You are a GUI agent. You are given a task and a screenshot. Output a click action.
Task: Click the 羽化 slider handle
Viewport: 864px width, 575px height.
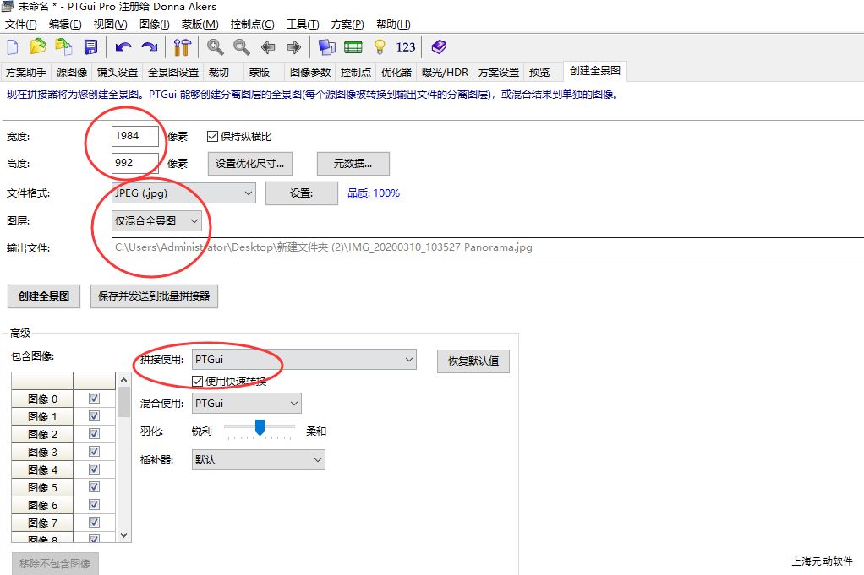pos(260,427)
